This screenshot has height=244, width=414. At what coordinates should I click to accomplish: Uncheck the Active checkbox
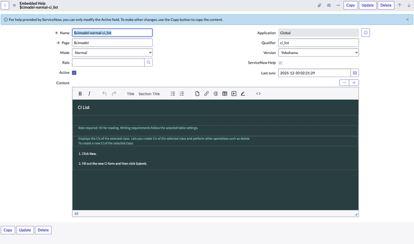(x=74, y=73)
